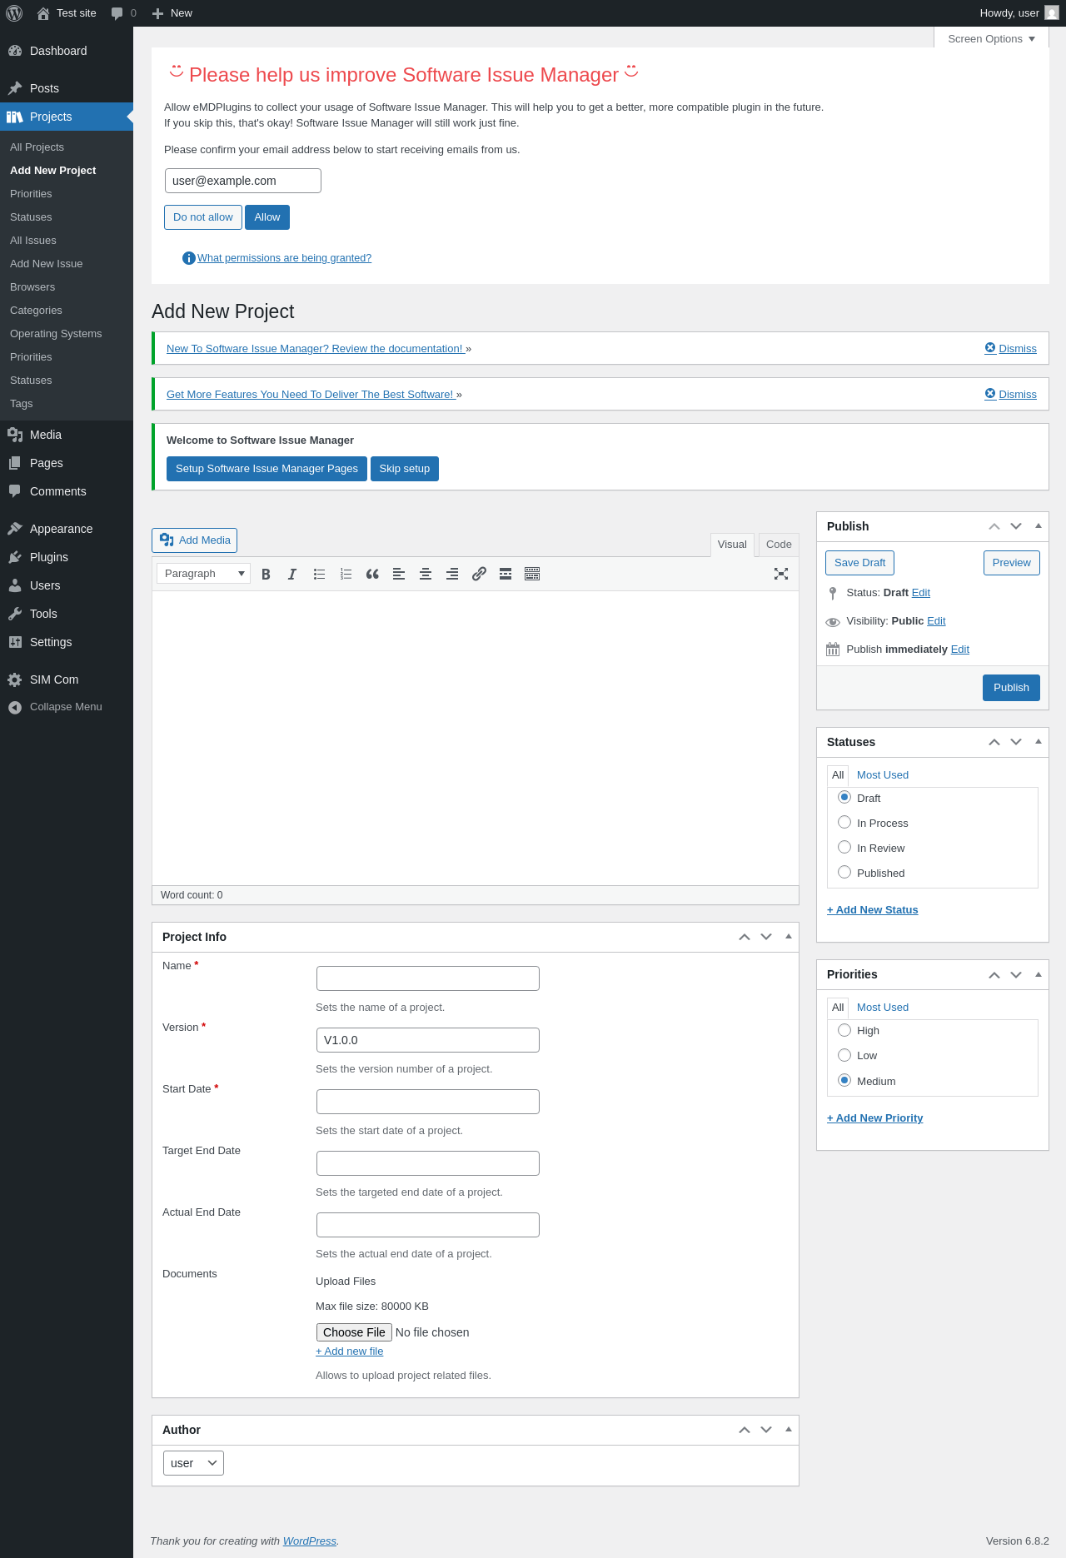Move Statuses box down
Viewport: 1066px width, 1558px height.
pos(1016,742)
